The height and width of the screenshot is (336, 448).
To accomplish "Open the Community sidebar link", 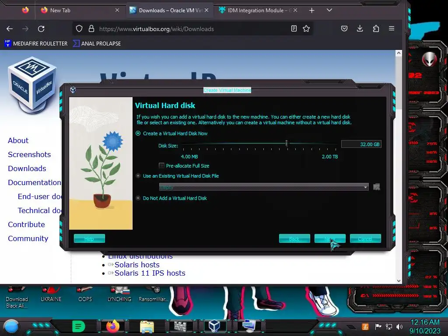I will click(x=28, y=238).
